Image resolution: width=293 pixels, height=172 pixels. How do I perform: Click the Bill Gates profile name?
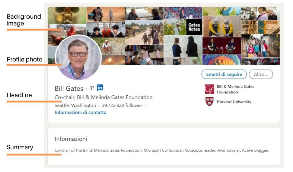click(69, 88)
